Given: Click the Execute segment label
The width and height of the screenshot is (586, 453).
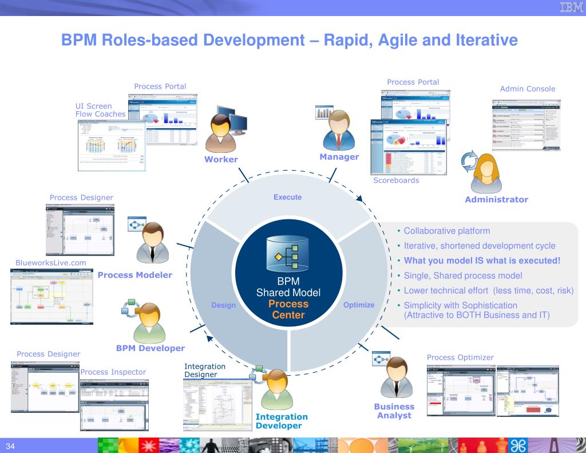Looking at the screenshot, I should point(287,197).
